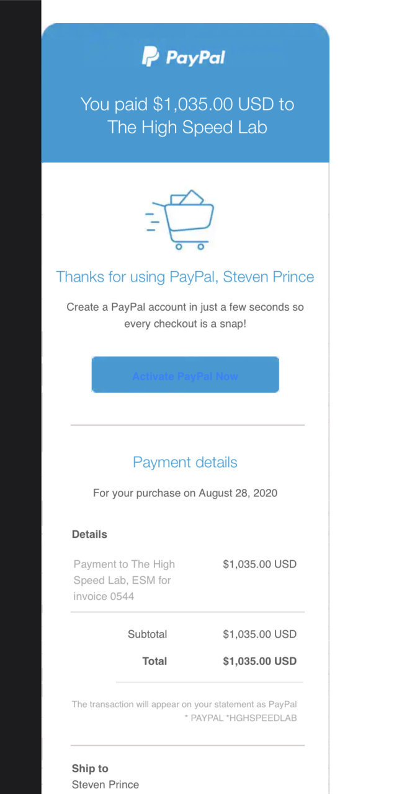
Task: Click the bold Total label
Action: point(154,661)
